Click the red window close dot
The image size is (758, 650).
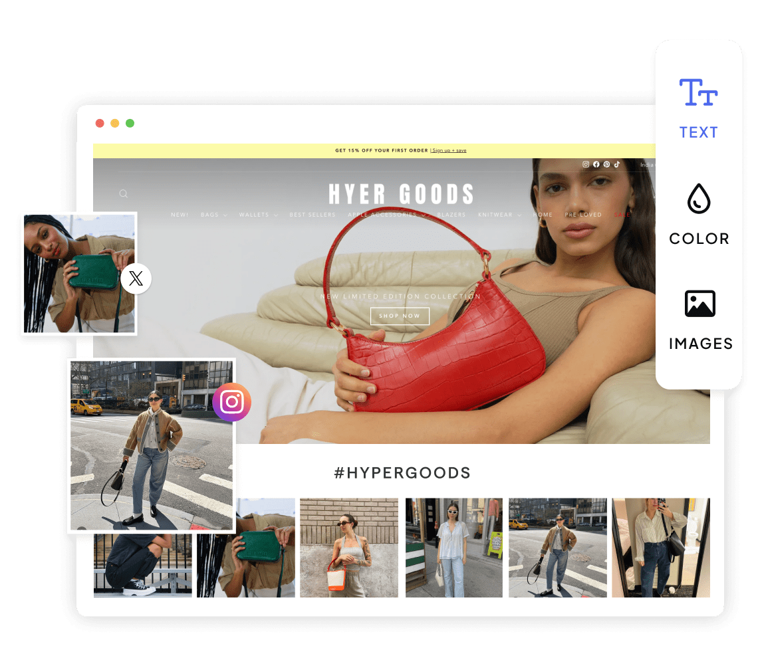tap(100, 123)
